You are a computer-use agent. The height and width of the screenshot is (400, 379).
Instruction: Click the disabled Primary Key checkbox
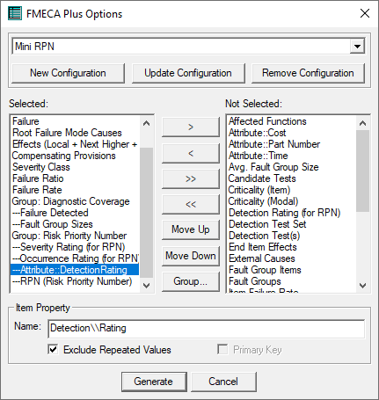tap(222, 349)
